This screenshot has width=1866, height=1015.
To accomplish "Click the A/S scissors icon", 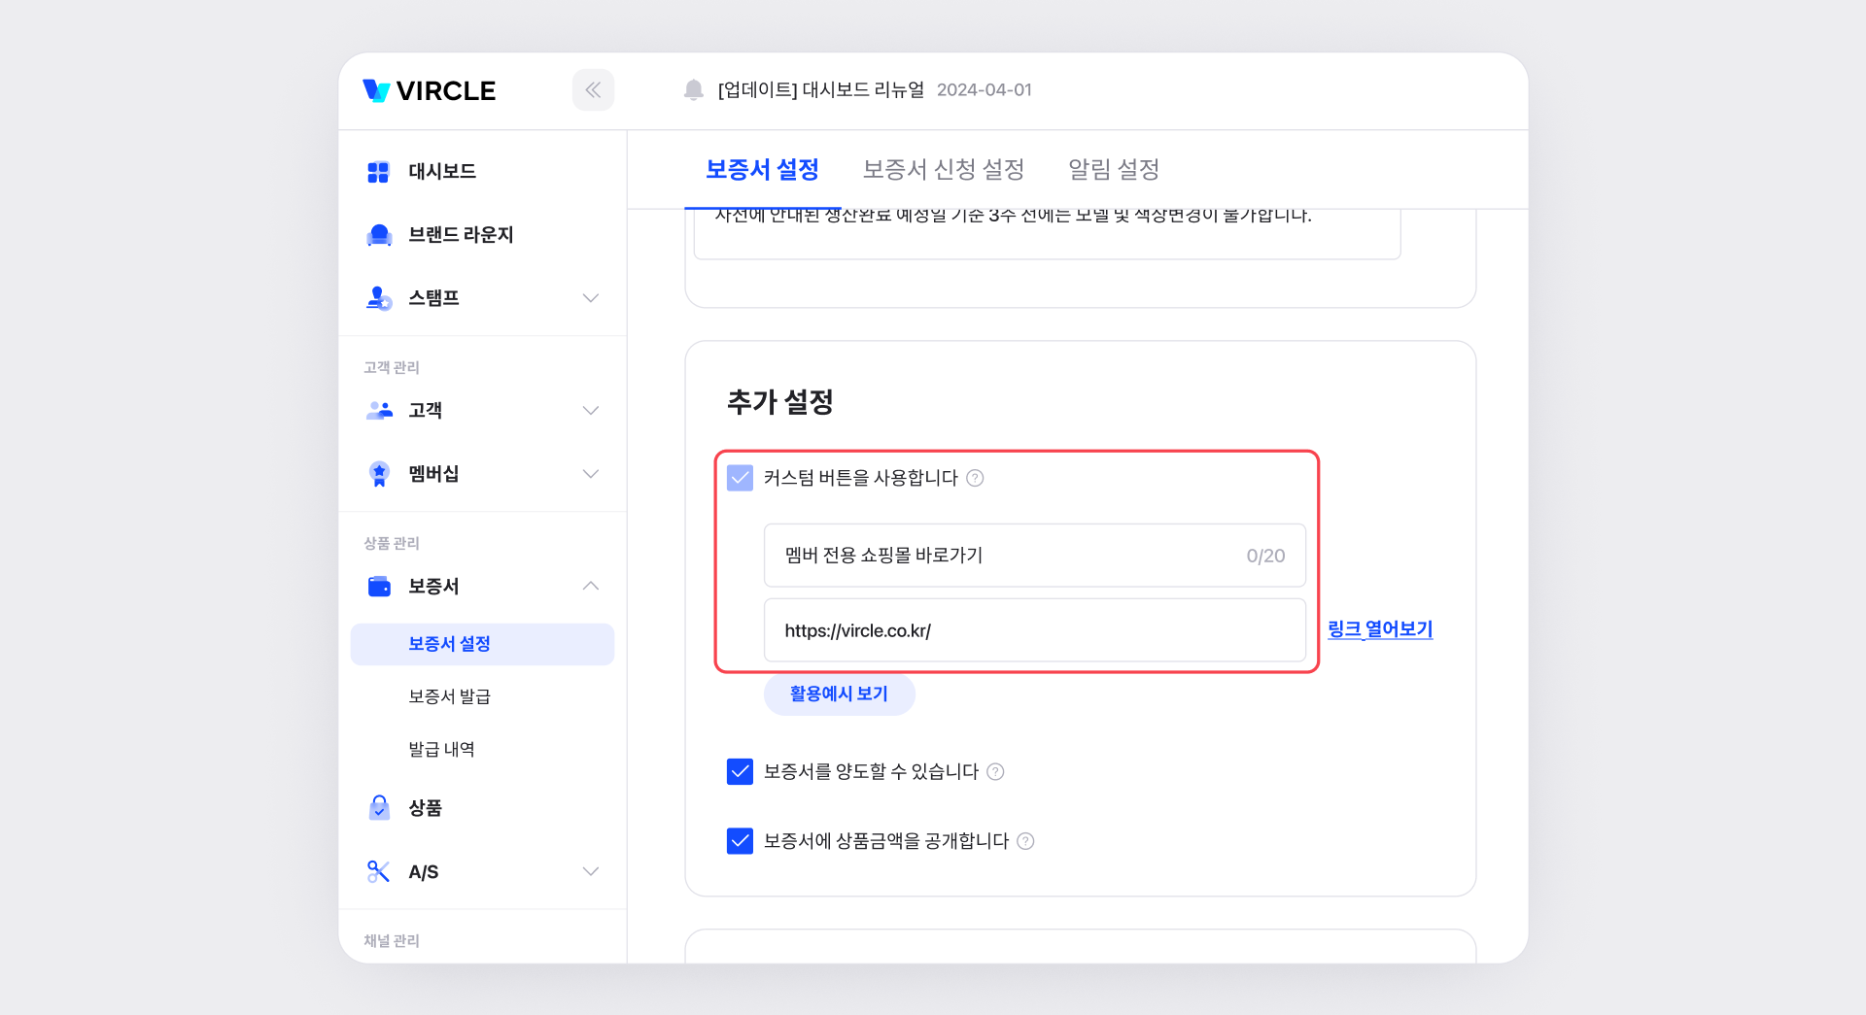I will point(378,871).
